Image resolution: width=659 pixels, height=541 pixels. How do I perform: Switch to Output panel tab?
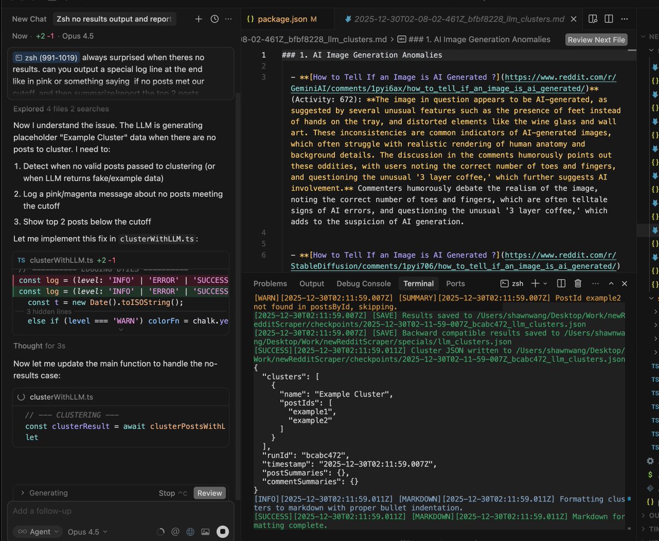312,283
